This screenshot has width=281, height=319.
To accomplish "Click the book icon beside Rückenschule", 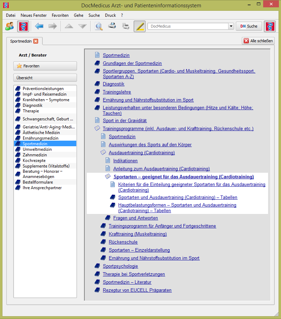I will pos(103,242).
